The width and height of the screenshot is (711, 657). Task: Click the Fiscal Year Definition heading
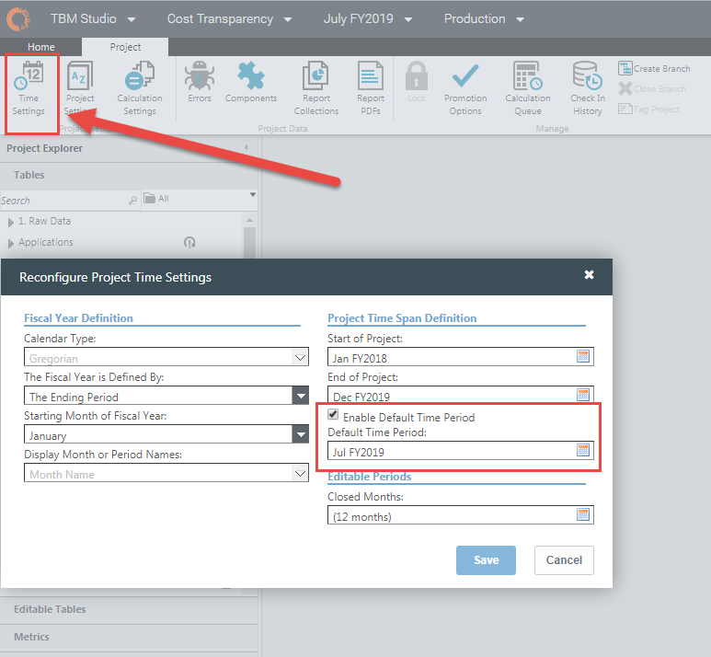78,318
